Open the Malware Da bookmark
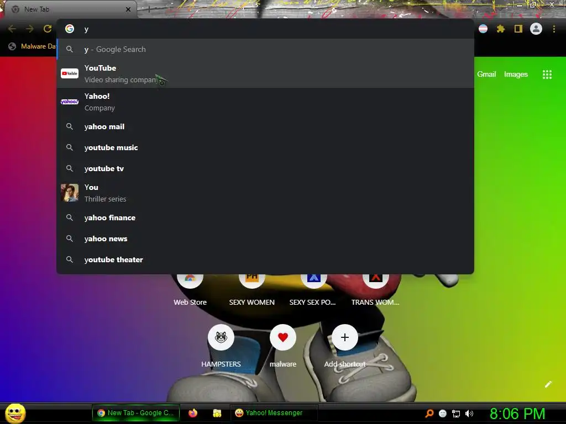The height and width of the screenshot is (424, 566). coord(33,46)
